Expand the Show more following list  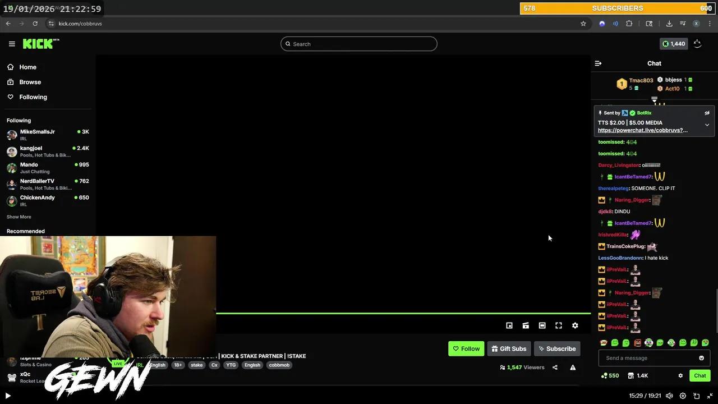click(x=19, y=217)
